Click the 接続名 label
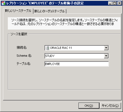The image size is (123, 112). point(22,48)
